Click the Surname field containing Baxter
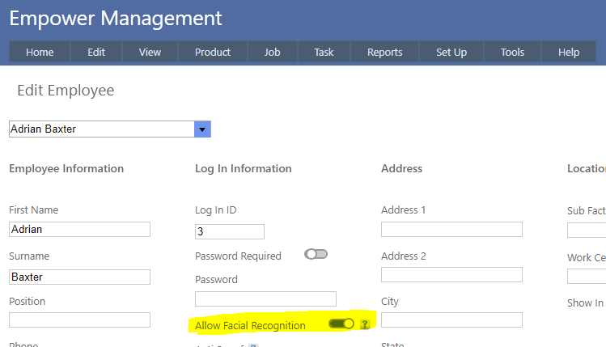 tap(79, 277)
